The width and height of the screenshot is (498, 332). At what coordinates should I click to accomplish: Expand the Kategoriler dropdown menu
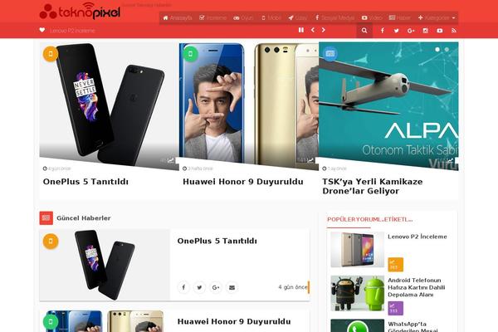tap(437, 17)
